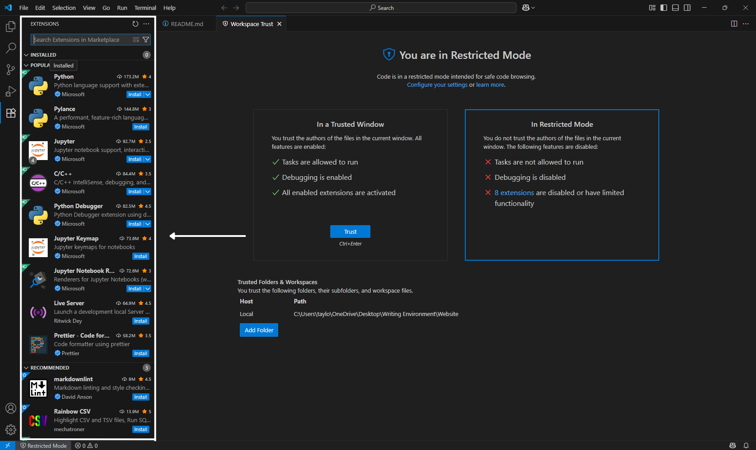Open the Manage gear icon
Viewport: 756px width, 450px height.
11,430
